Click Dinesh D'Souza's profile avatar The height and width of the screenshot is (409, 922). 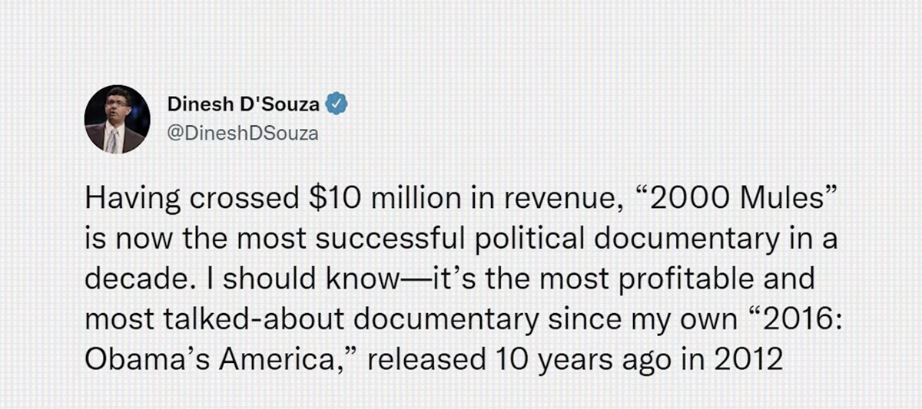pos(117,119)
